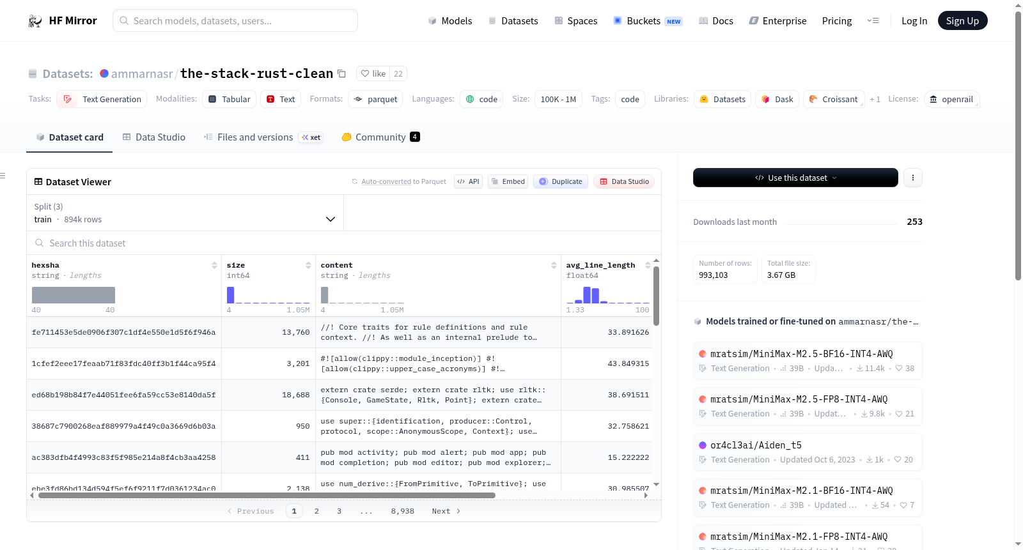Click the openrail license tag
Image resolution: width=1023 pixels, height=550 pixels.
point(951,99)
